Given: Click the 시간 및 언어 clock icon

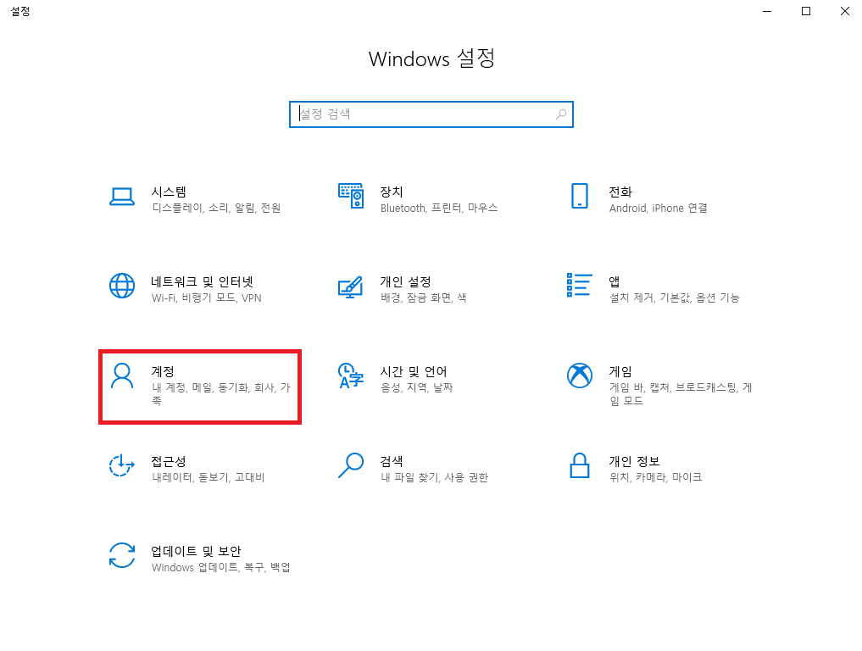Looking at the screenshot, I should [351, 376].
